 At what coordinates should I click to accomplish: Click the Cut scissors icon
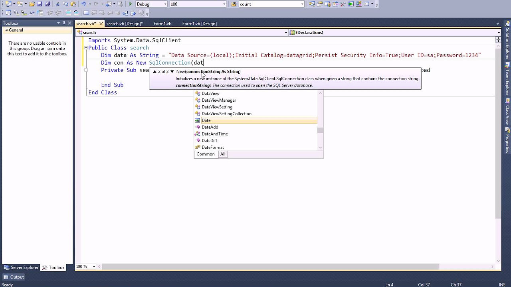pyautogui.click(x=57, y=4)
